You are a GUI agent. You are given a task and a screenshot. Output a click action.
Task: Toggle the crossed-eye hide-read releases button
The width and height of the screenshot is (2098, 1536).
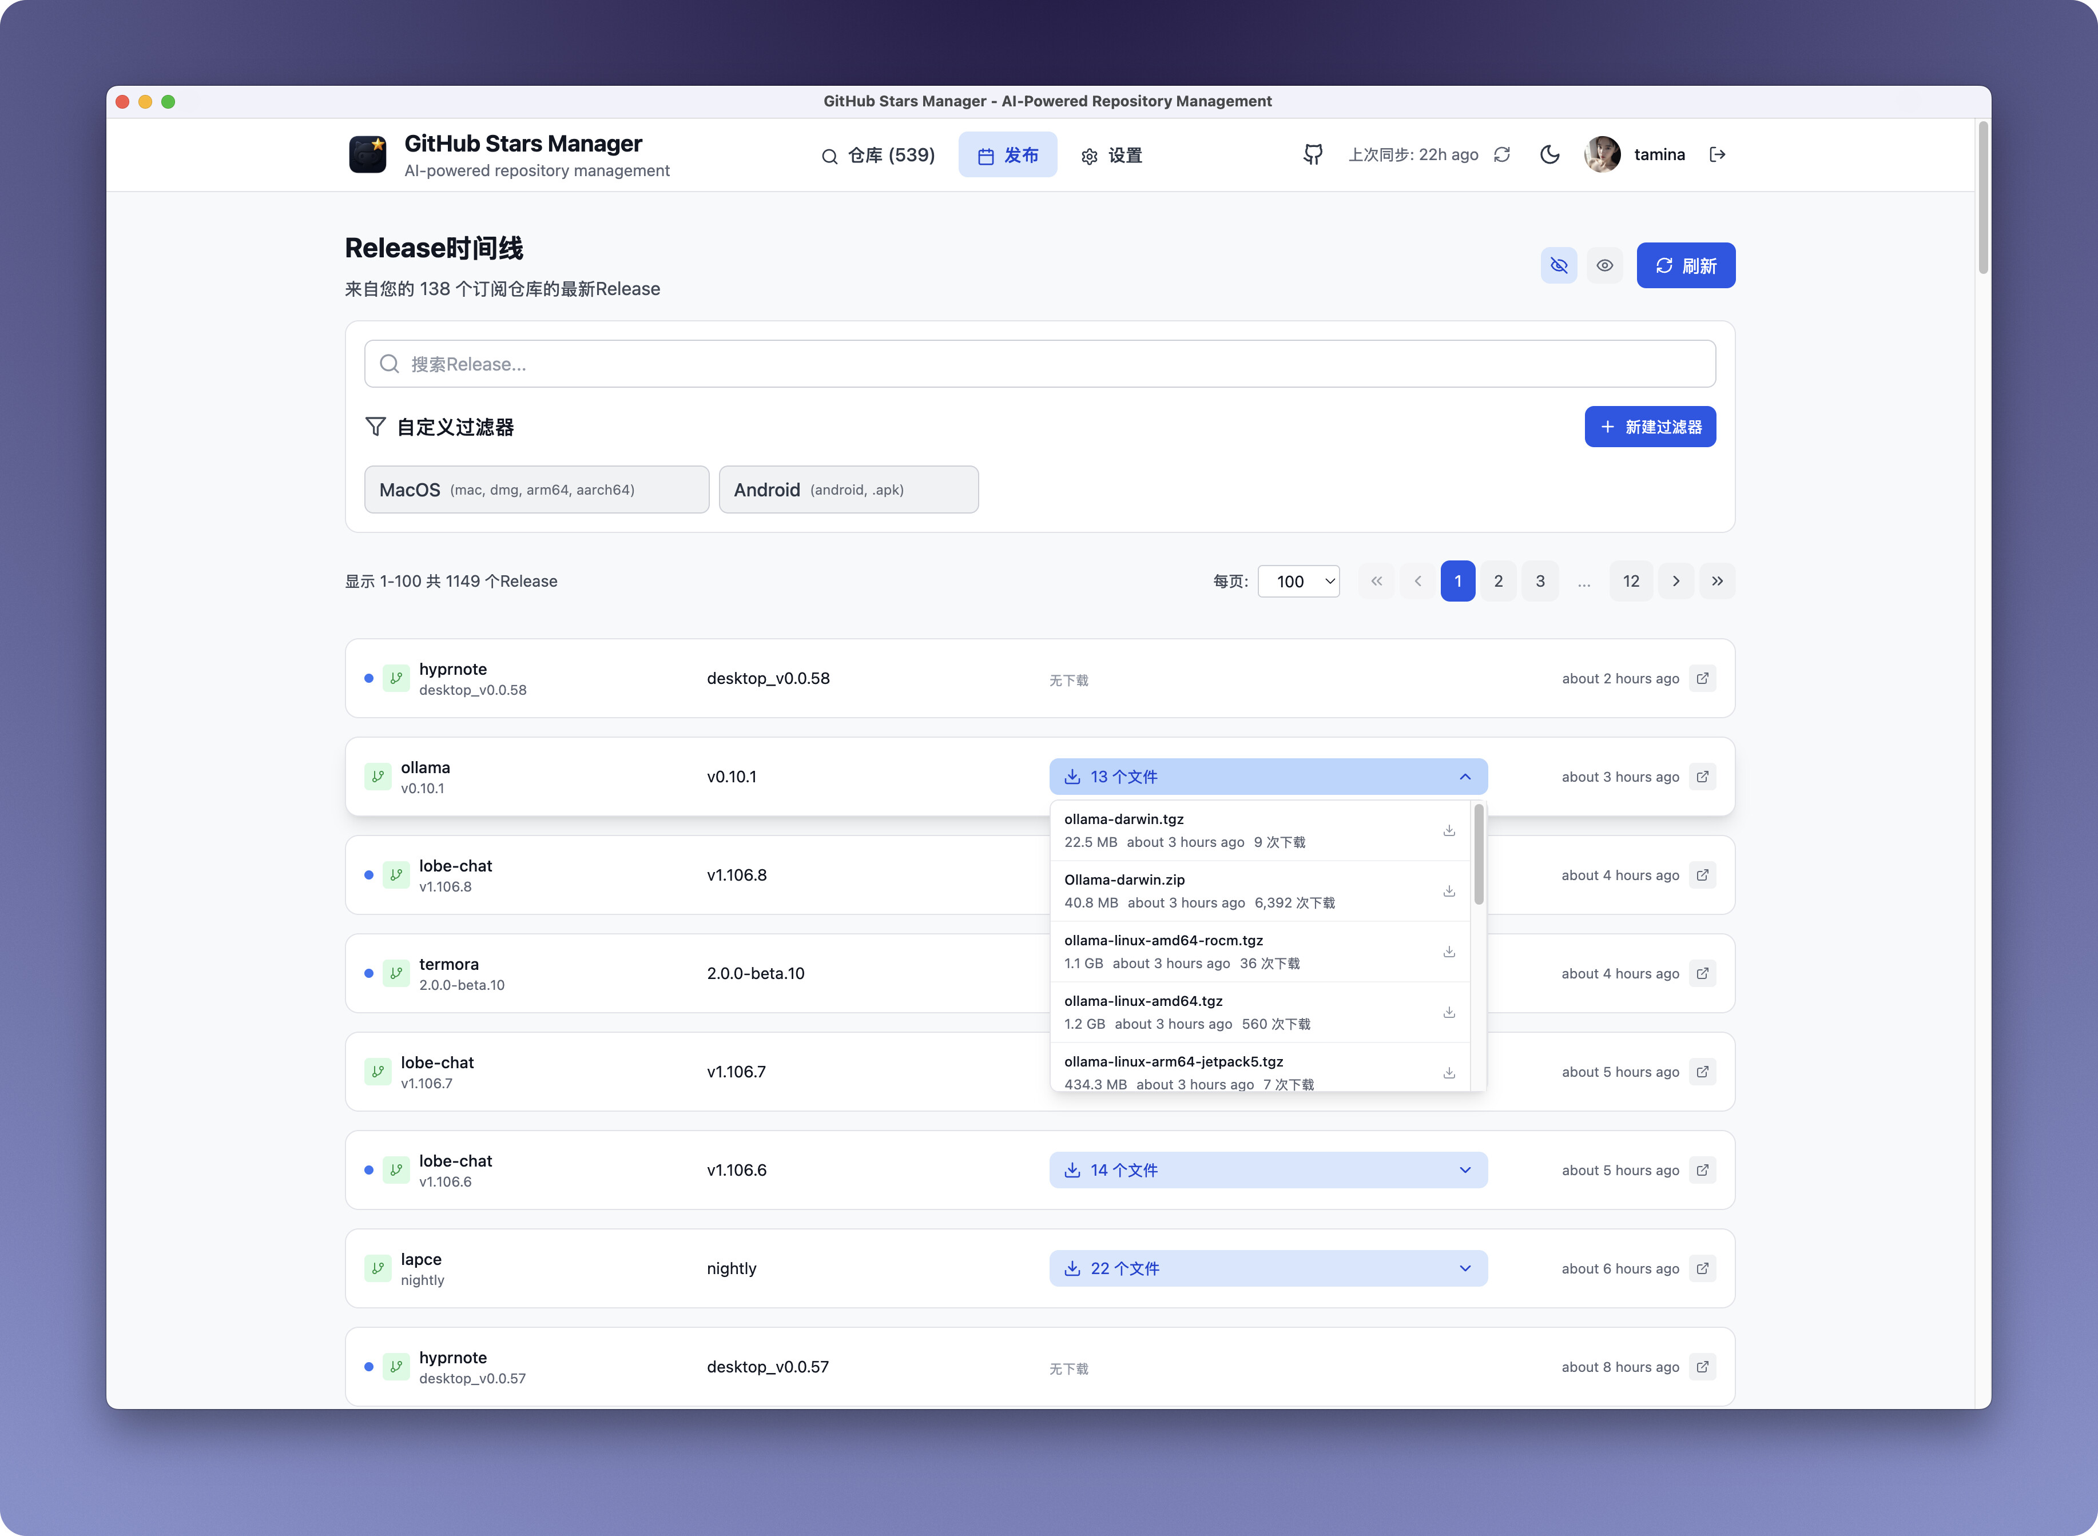coord(1559,266)
